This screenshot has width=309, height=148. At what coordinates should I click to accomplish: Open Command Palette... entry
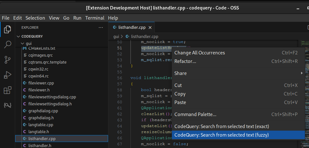(238, 114)
